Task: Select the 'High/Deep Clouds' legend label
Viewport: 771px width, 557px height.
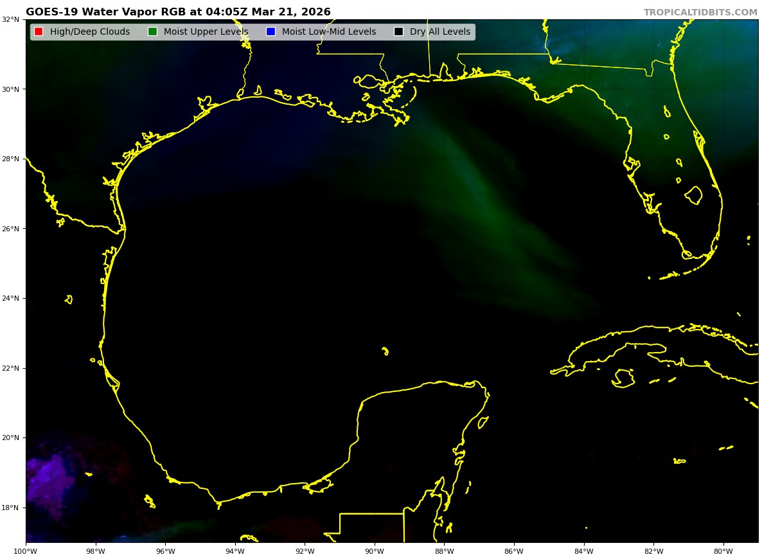Action: [x=89, y=31]
